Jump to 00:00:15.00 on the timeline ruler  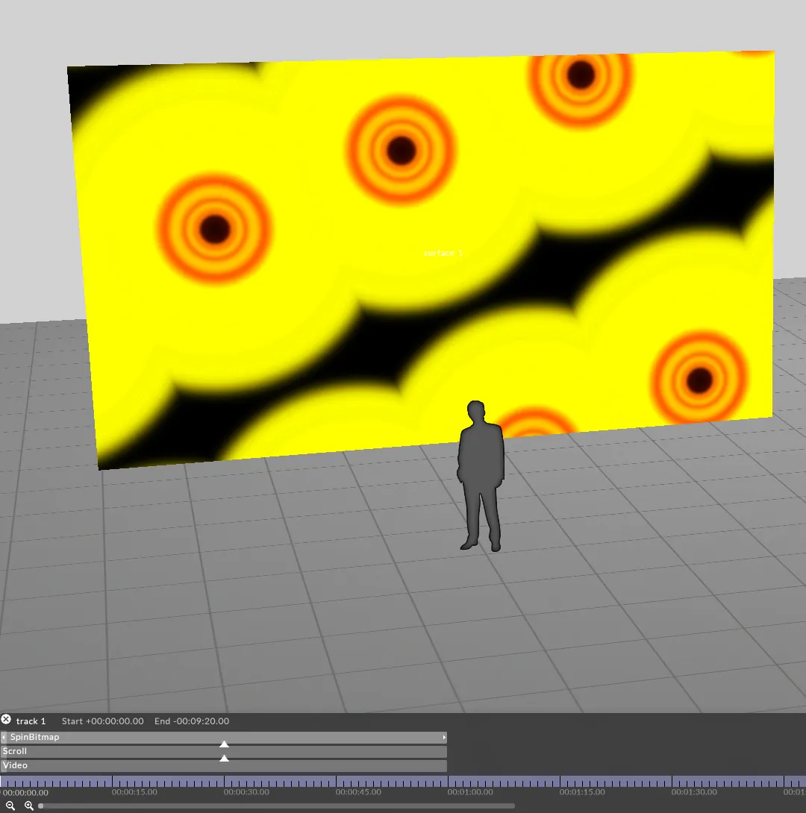(112, 782)
